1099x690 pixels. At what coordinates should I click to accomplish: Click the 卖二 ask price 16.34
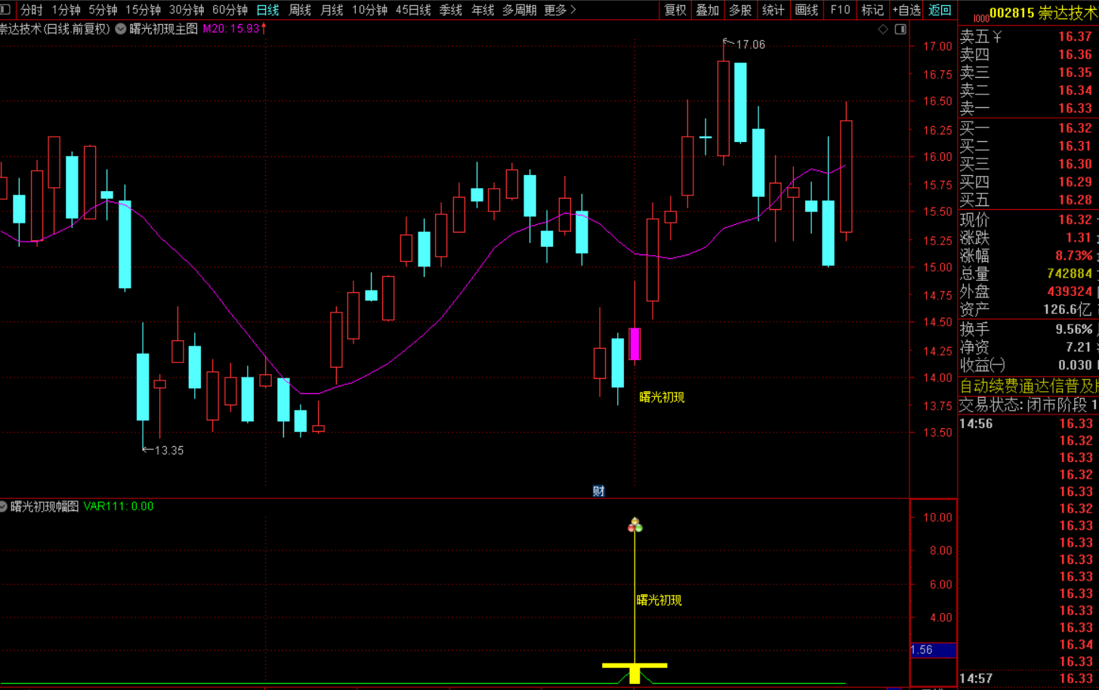coord(1075,91)
